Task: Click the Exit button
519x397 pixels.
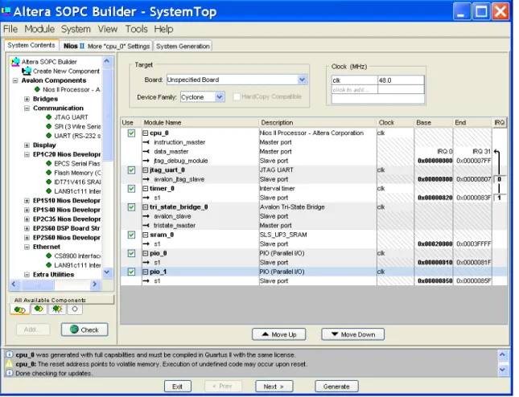Action: (178, 387)
